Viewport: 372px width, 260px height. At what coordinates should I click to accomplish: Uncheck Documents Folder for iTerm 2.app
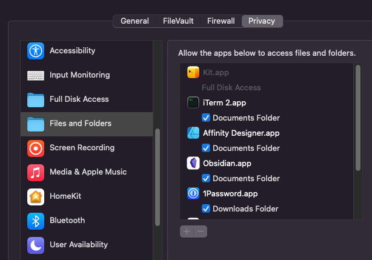pos(206,118)
